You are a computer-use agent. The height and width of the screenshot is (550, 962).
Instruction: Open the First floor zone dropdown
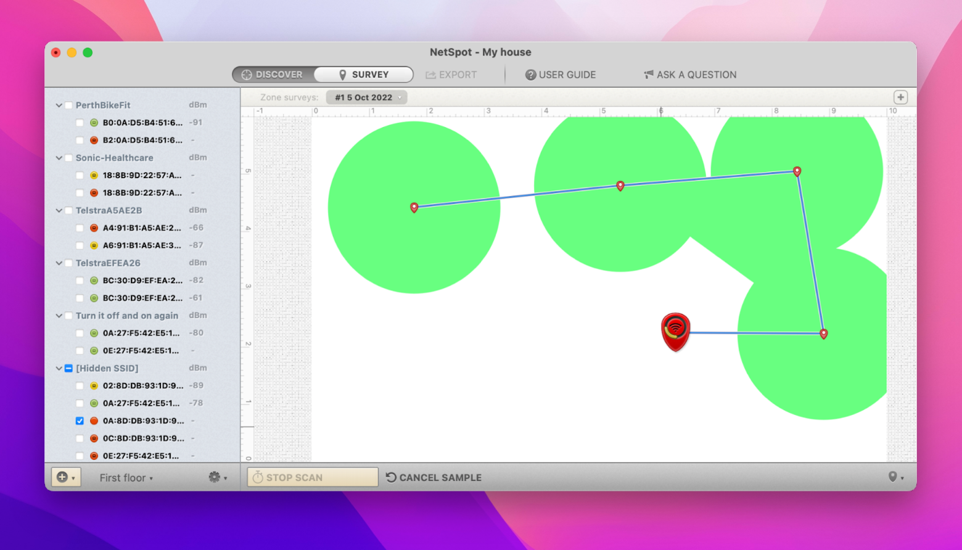[126, 477]
